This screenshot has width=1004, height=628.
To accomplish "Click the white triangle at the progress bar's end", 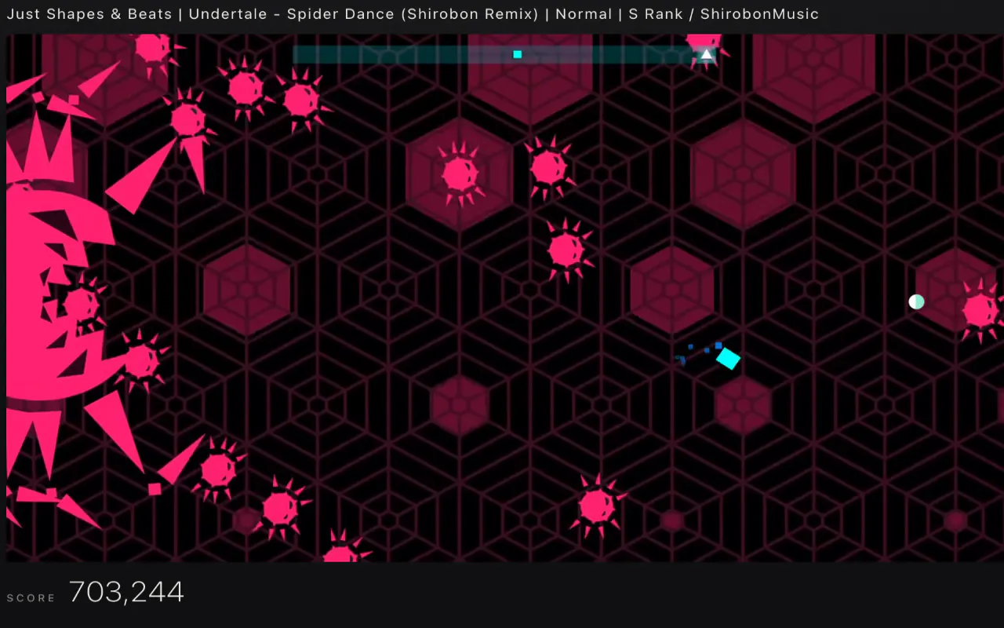I will (x=706, y=55).
